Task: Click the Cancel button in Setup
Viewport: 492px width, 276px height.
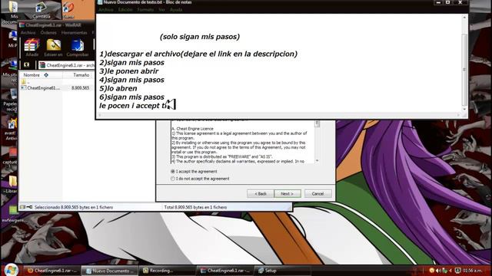Action: [x=317, y=194]
